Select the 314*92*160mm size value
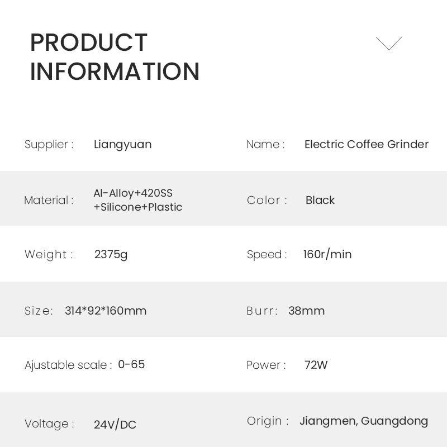 click(106, 311)
